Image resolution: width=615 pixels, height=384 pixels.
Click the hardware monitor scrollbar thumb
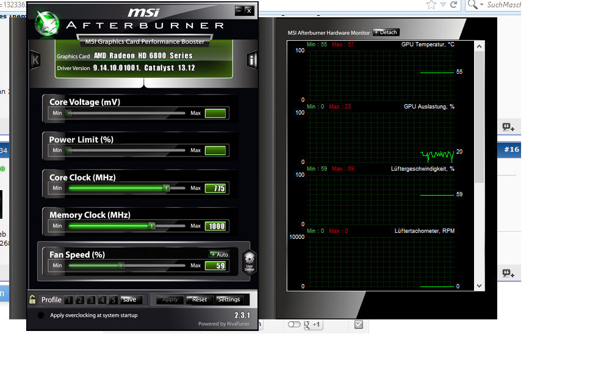point(479,117)
